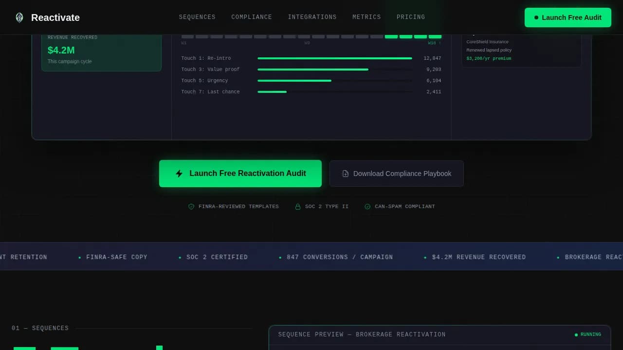Viewport: 623px width, 350px height.
Task: Click the lightning bolt icon
Action: [x=179, y=174]
